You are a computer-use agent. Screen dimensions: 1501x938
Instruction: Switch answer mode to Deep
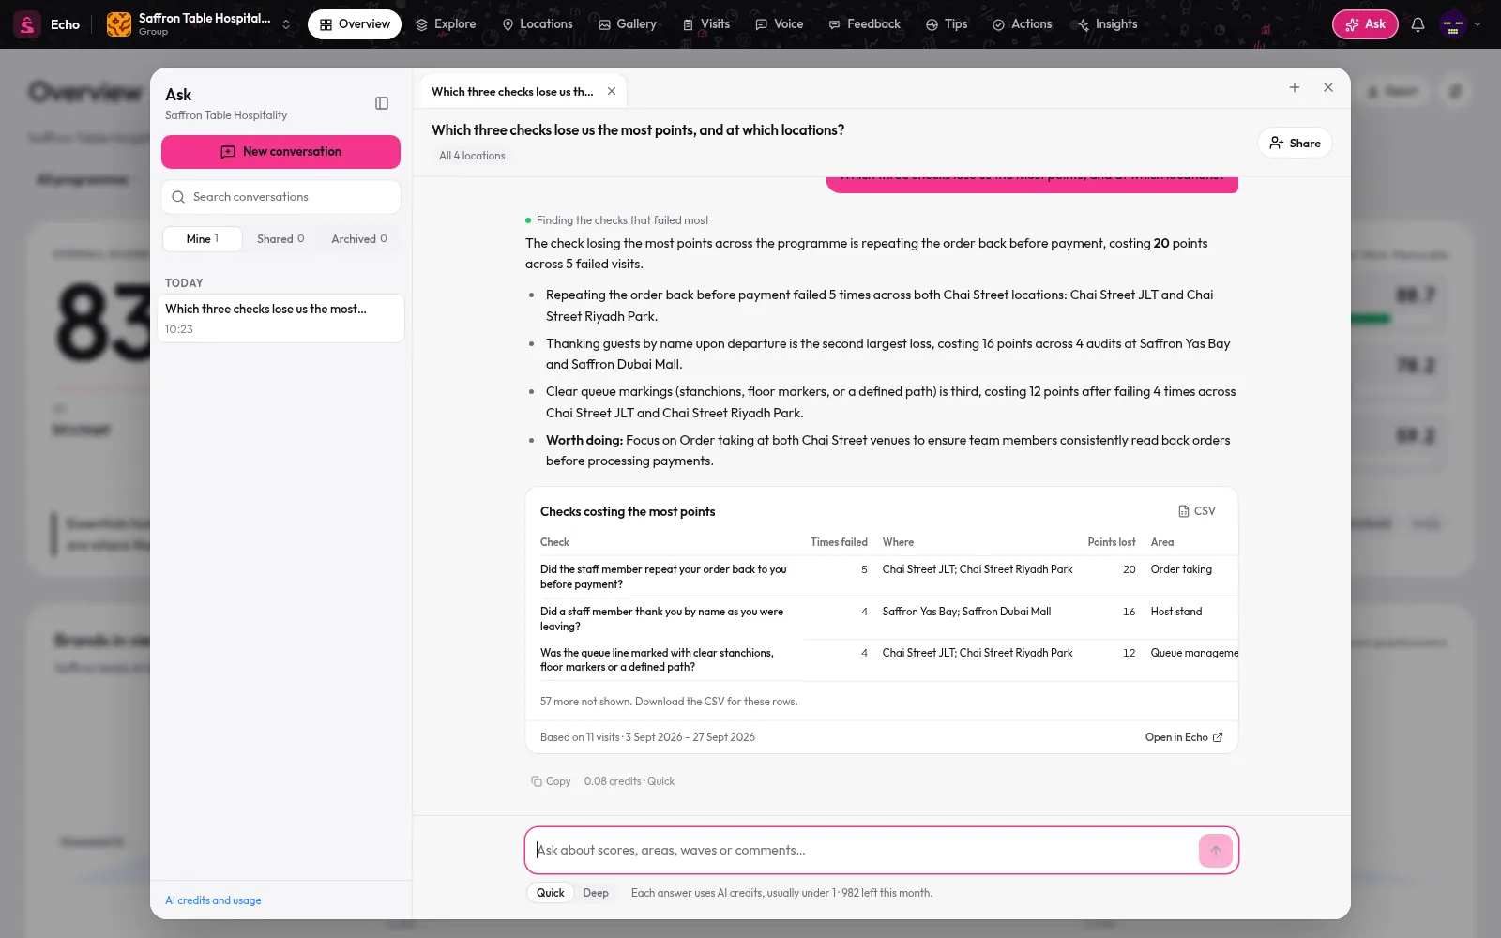[x=596, y=893]
